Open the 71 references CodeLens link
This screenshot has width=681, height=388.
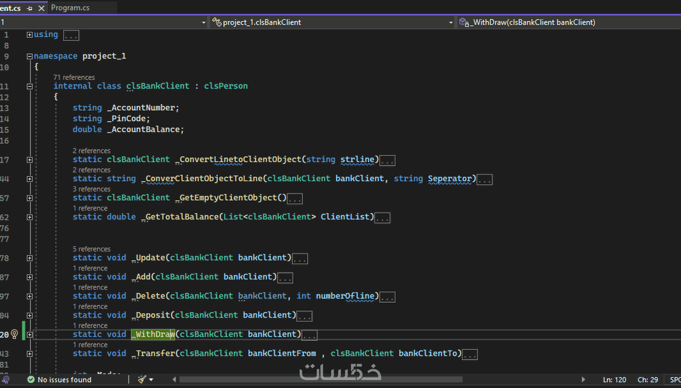point(74,77)
